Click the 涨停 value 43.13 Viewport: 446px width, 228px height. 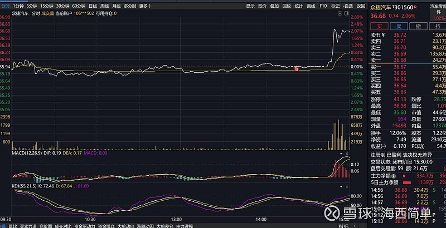pyautogui.click(x=400, y=99)
